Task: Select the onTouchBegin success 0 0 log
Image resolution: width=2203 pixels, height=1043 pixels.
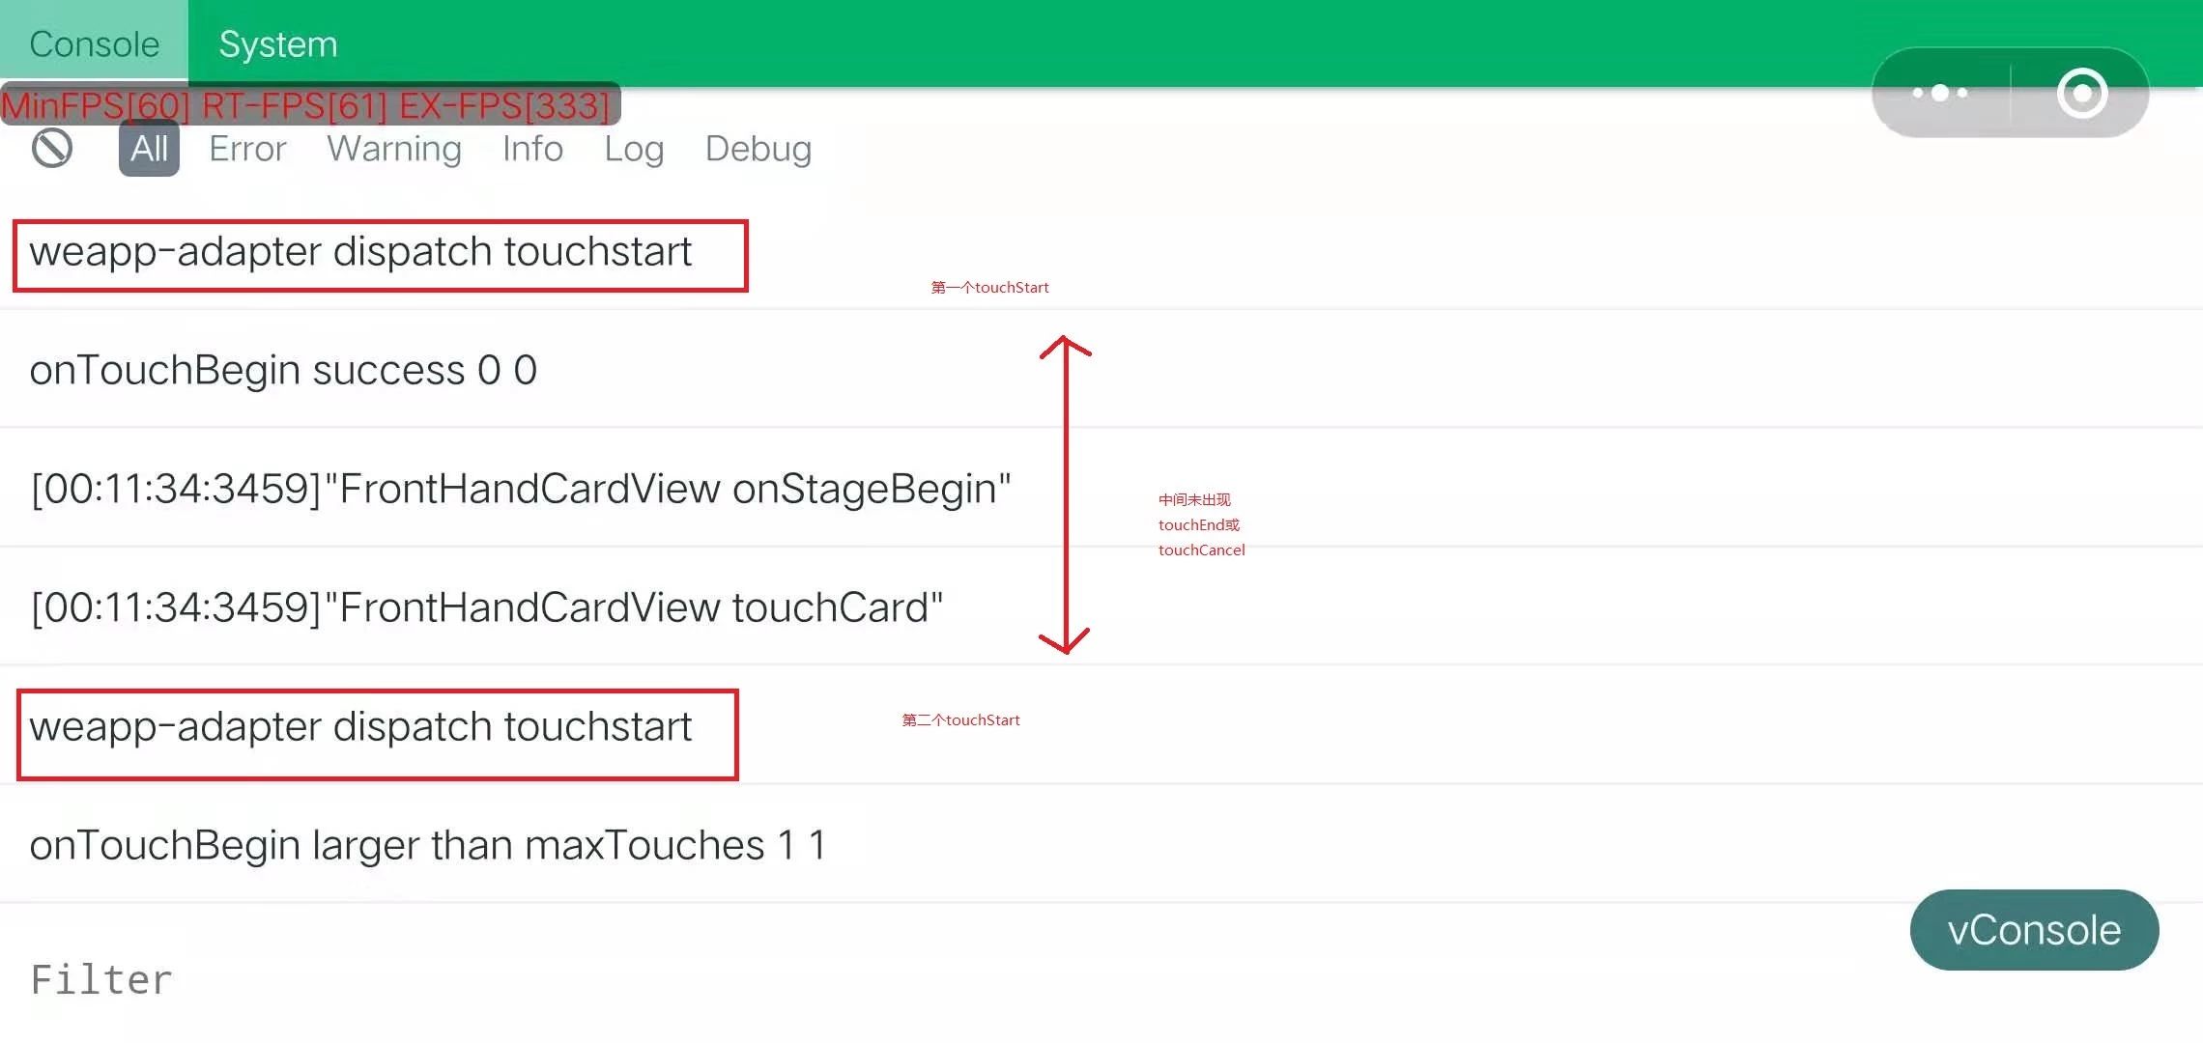Action: [283, 371]
